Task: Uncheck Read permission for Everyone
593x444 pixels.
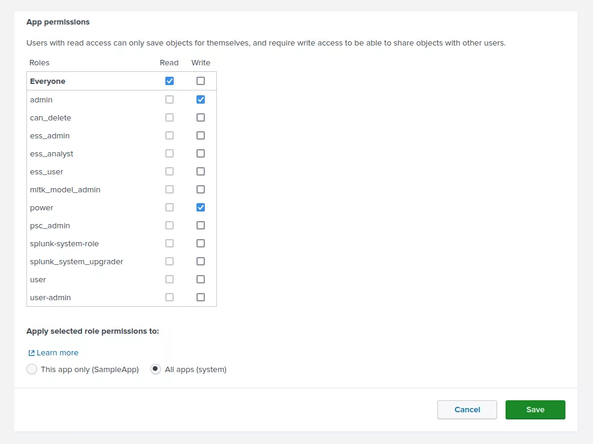Action: [x=170, y=81]
